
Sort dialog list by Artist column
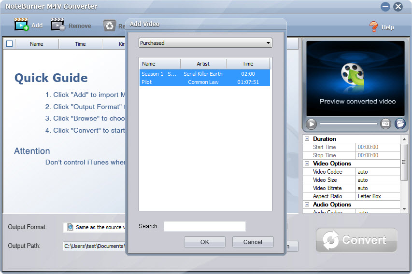tap(203, 64)
